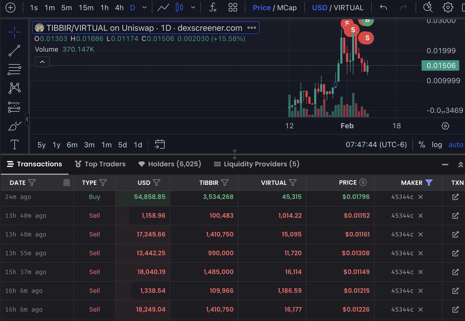Toggle PRICE column dollar icon
The height and width of the screenshot is (321, 465).
[363, 183]
